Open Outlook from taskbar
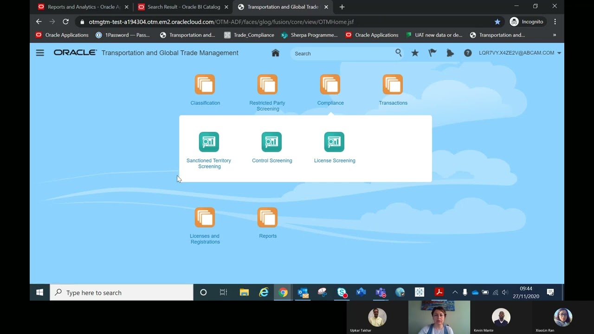The width and height of the screenshot is (594, 334). pos(303,292)
